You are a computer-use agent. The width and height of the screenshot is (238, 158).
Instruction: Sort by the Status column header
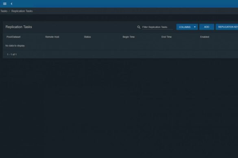pyautogui.click(x=87, y=37)
